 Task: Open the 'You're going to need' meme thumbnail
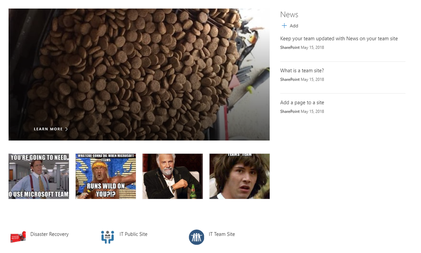(x=39, y=176)
